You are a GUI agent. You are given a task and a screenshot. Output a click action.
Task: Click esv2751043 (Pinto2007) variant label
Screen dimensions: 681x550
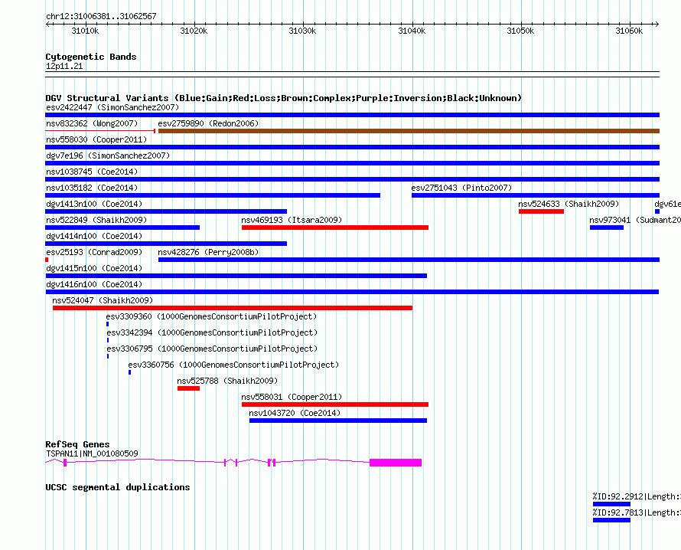pyautogui.click(x=461, y=188)
